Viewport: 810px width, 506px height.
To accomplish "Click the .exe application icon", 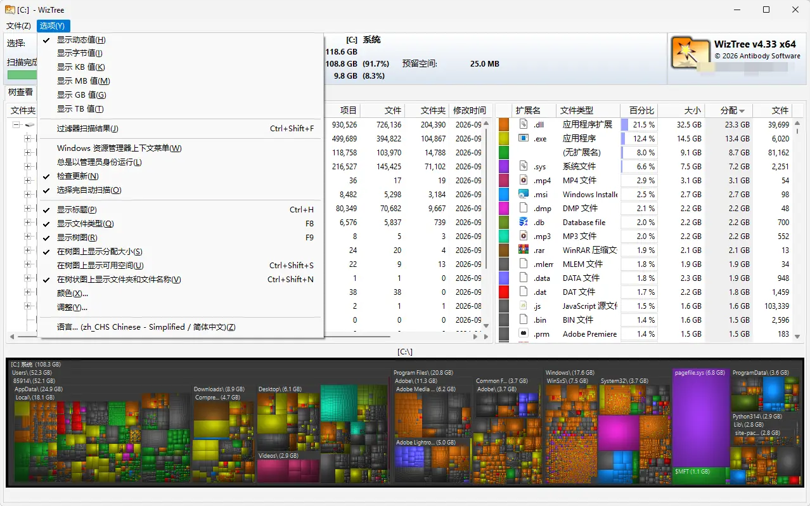I will (524, 138).
